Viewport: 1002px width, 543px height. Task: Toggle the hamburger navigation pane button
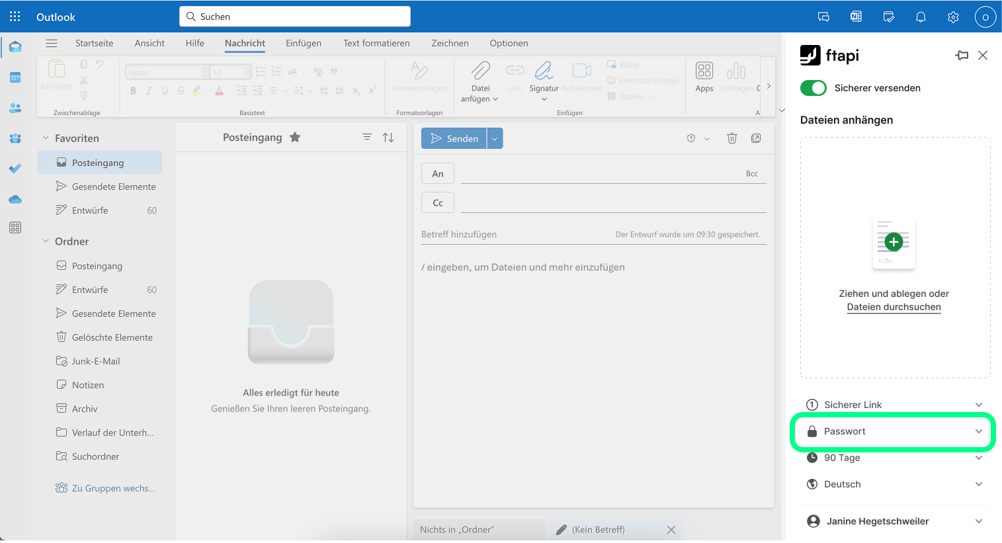tap(52, 44)
